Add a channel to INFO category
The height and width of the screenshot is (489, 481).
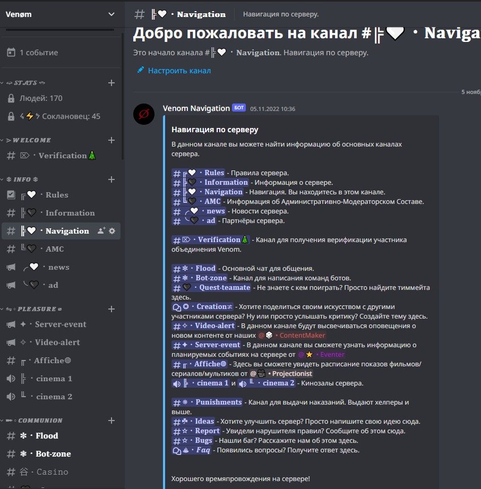click(x=111, y=179)
